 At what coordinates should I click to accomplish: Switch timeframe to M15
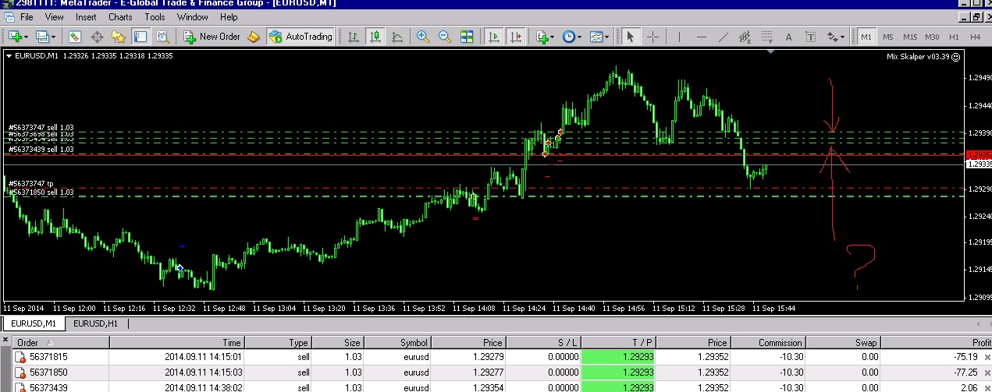click(910, 36)
